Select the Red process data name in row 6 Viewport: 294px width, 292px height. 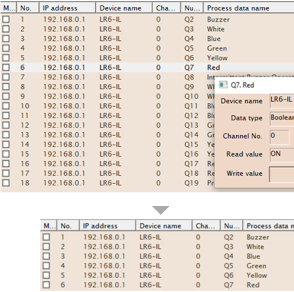click(x=213, y=67)
